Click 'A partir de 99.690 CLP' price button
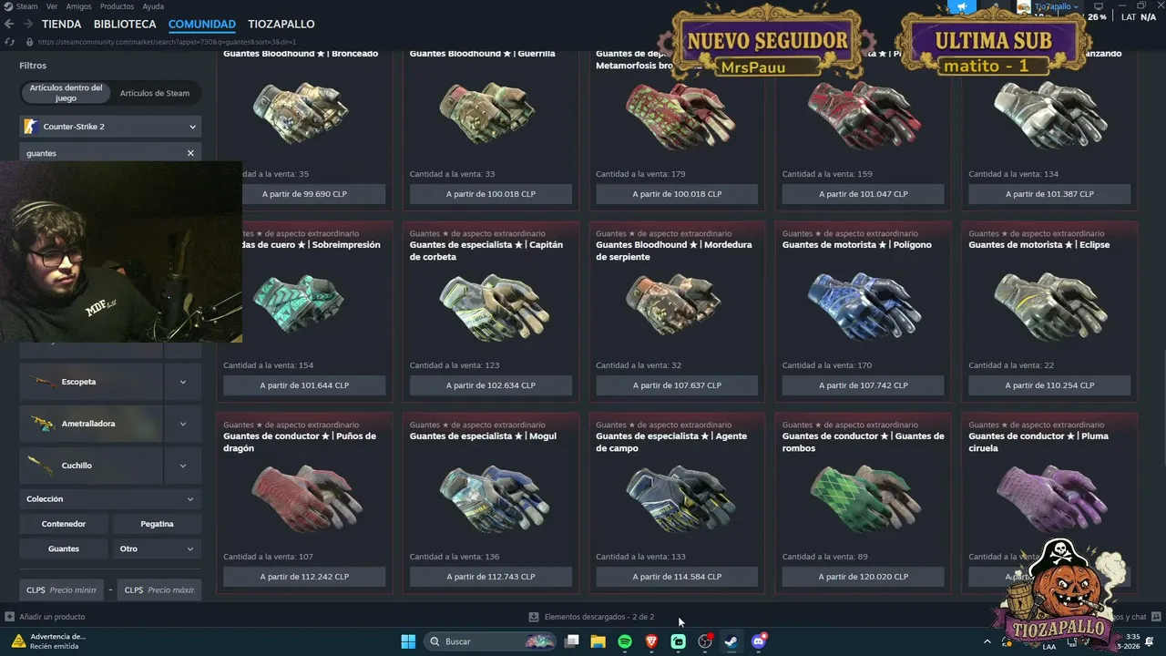The width and height of the screenshot is (1166, 656). pyautogui.click(x=304, y=194)
